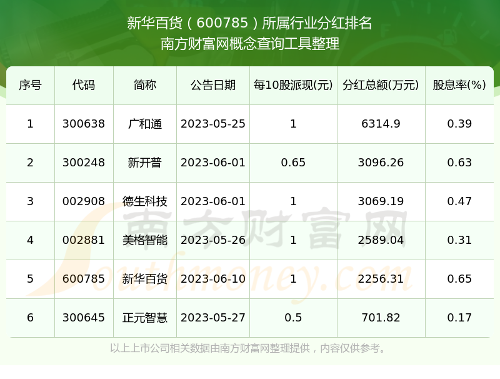
Task: Click the total dividend 3069.19
Action: tap(381, 201)
